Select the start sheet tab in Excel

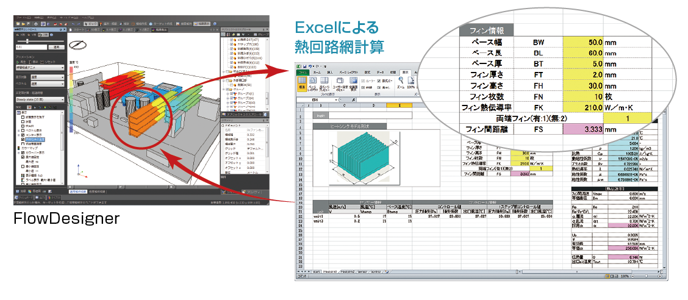pos(316,271)
